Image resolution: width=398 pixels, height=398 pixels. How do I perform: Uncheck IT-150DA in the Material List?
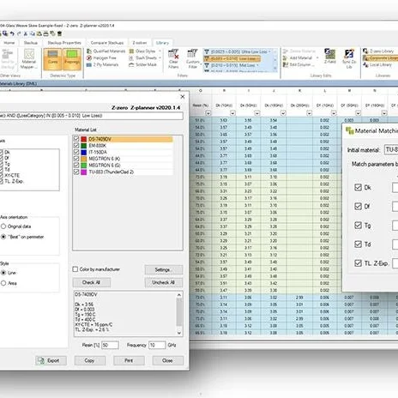(x=76, y=152)
